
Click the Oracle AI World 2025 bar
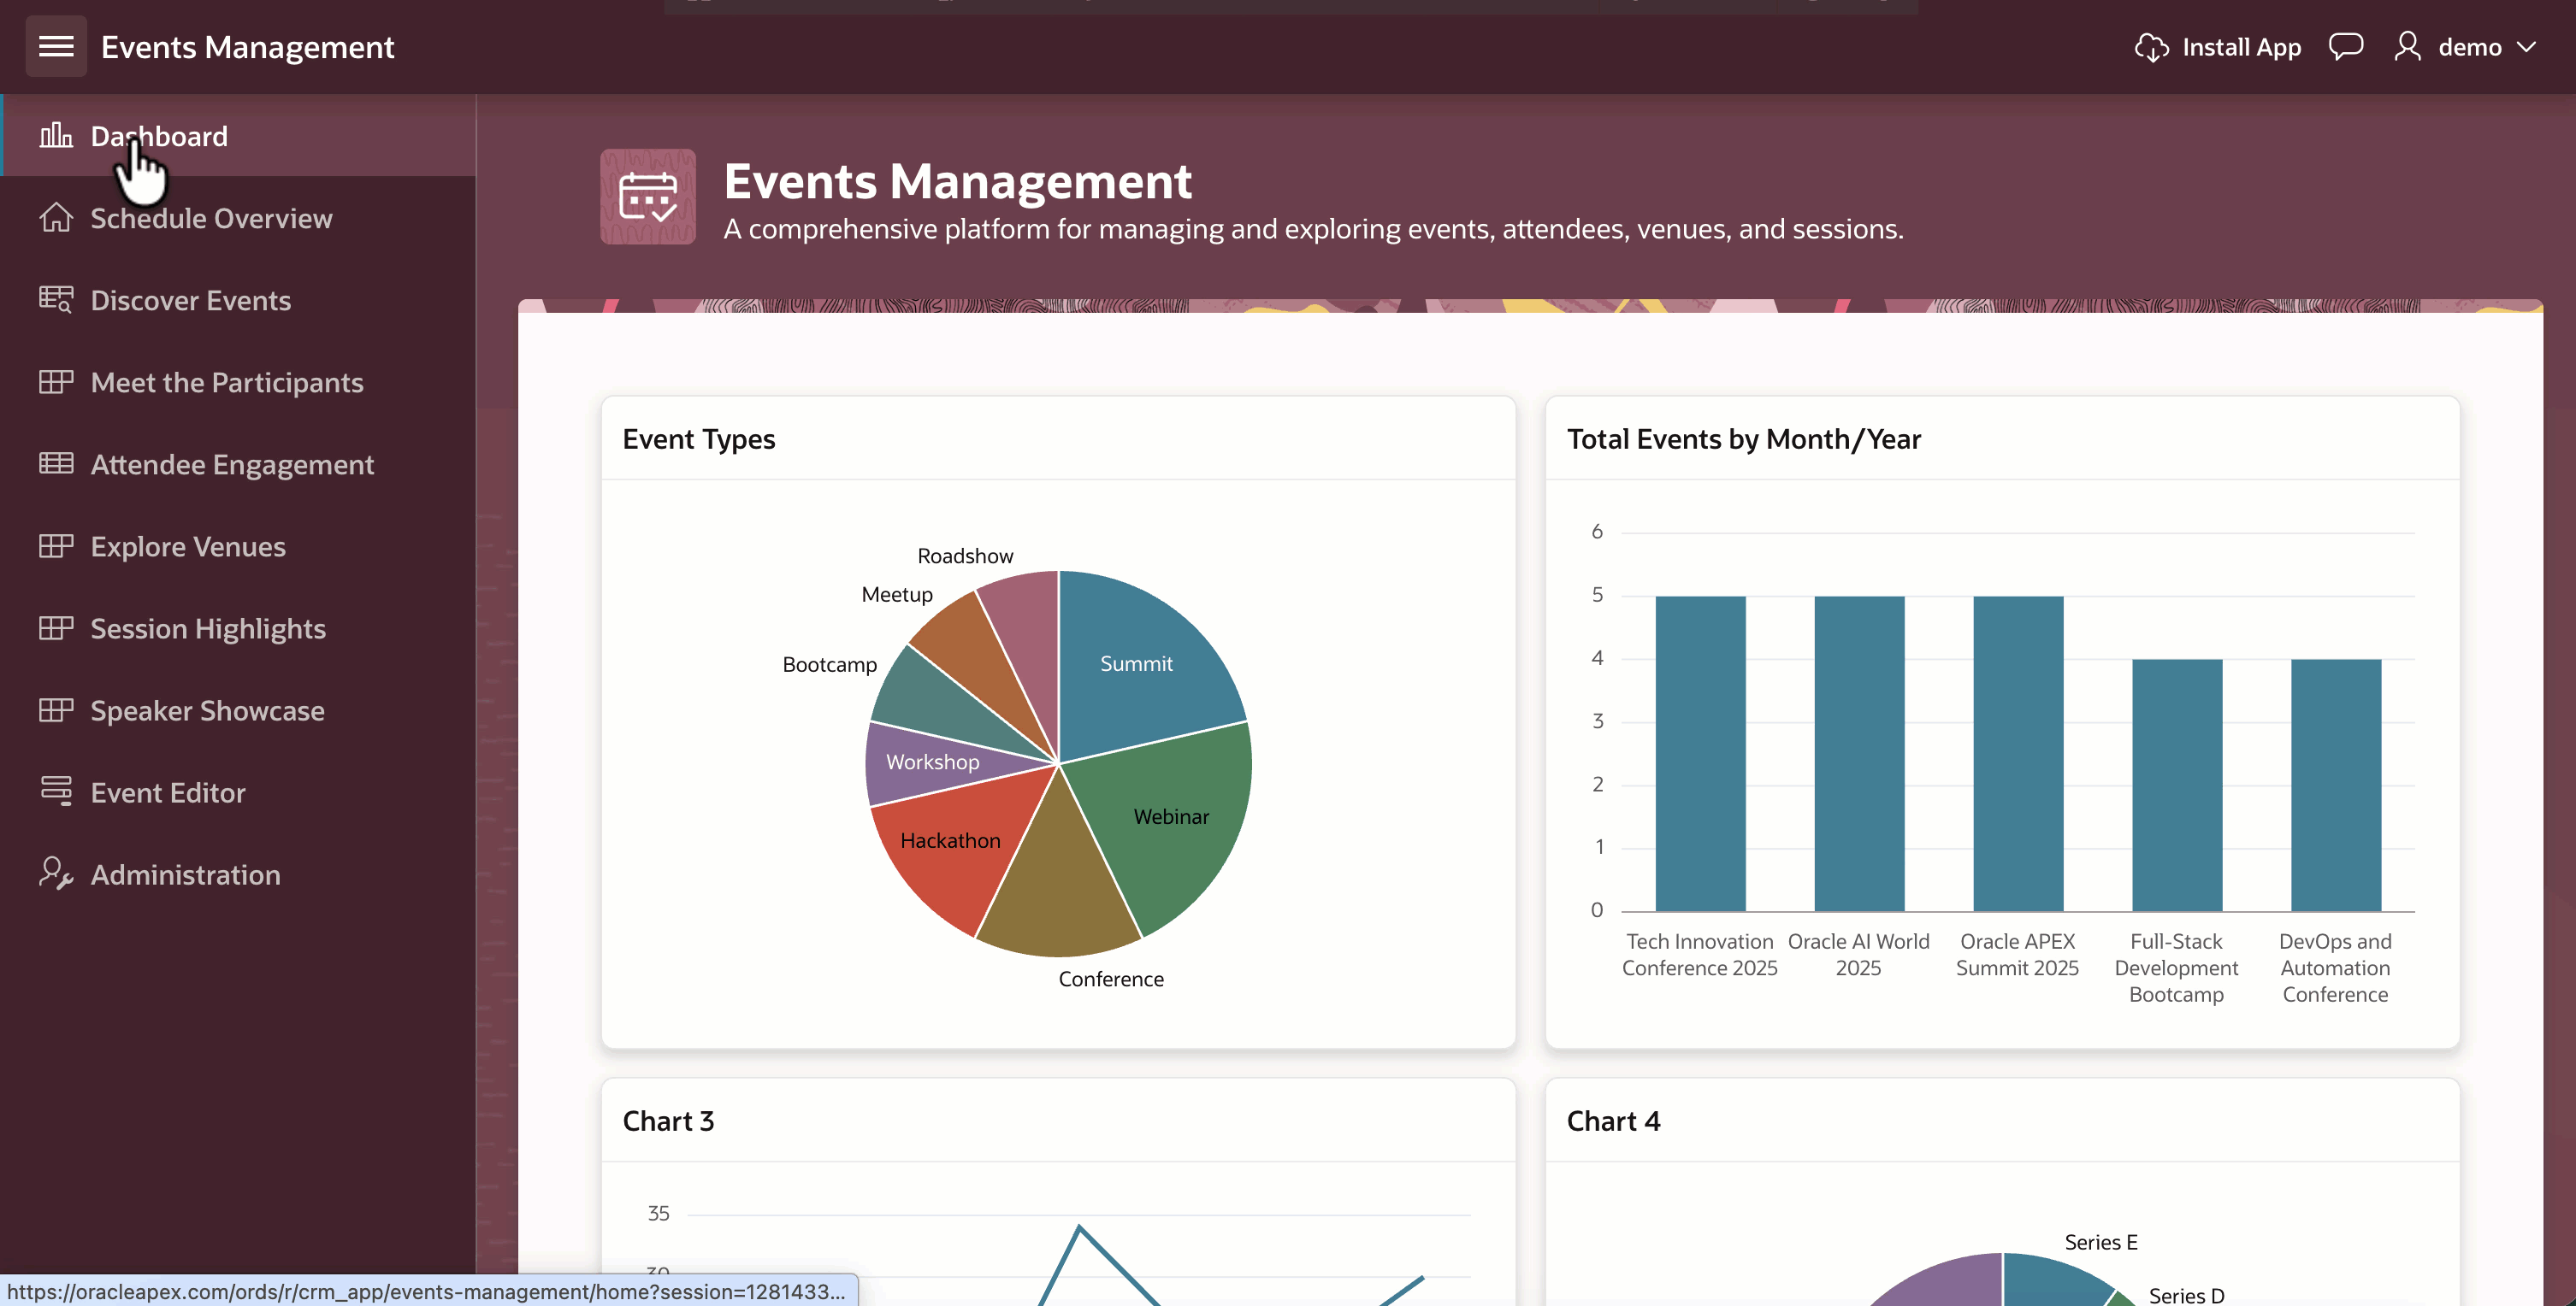(x=1859, y=753)
